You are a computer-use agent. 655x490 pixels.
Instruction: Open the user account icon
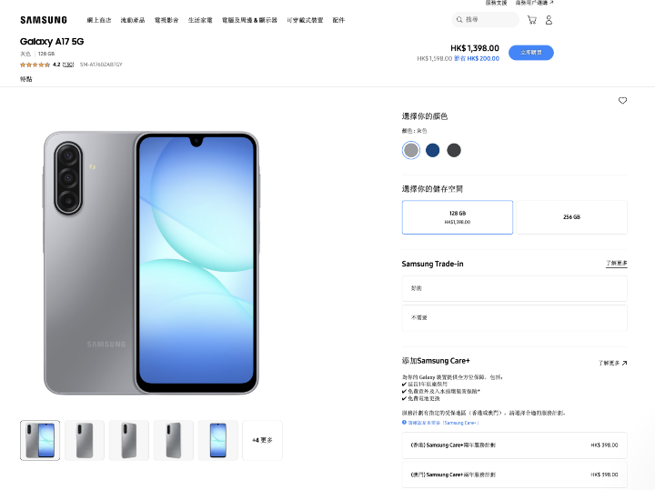pos(549,20)
